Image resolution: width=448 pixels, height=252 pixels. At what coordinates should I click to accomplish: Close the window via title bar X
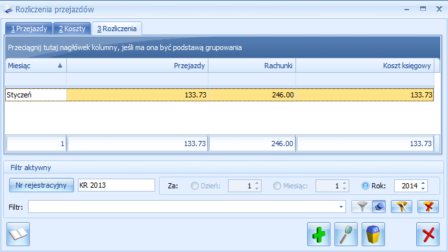[x=439, y=9]
